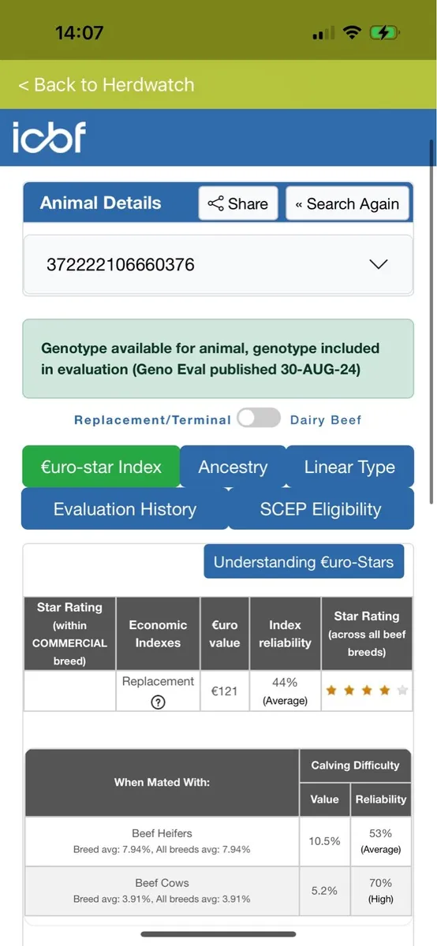Screen dimensions: 437x946
Task: Open the Replacement index help question mark
Action: point(158,702)
